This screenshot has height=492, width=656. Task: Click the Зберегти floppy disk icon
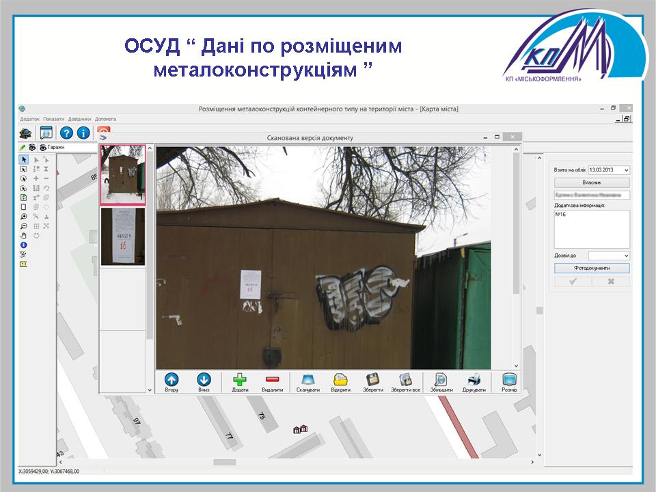pyautogui.click(x=372, y=381)
